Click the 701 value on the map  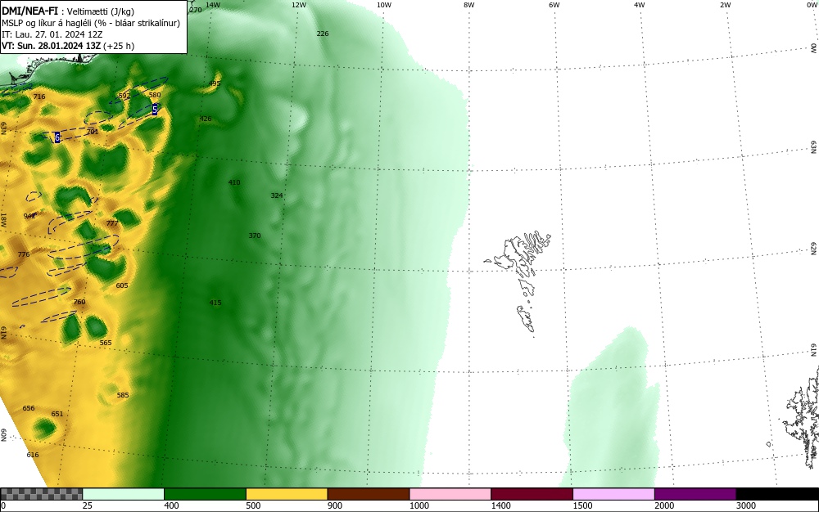92,132
